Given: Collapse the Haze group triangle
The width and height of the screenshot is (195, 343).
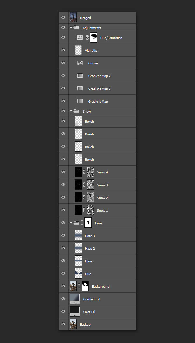Looking at the screenshot, I should click(x=71, y=223).
